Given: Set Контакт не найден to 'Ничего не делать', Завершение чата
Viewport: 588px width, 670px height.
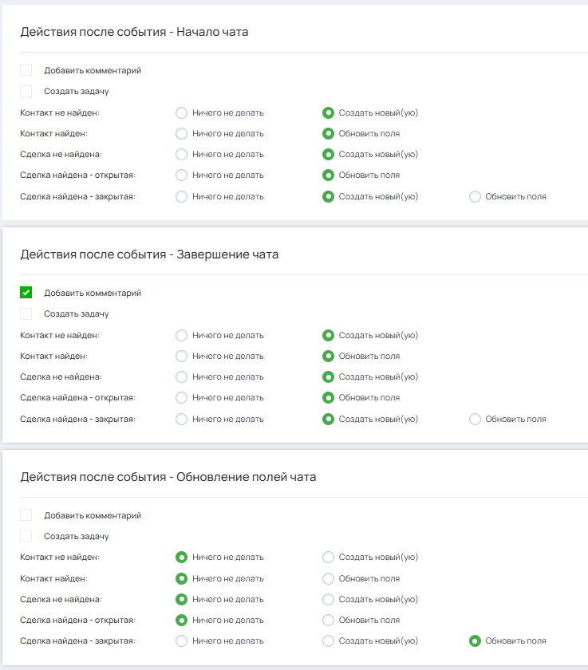Looking at the screenshot, I should coord(181,335).
